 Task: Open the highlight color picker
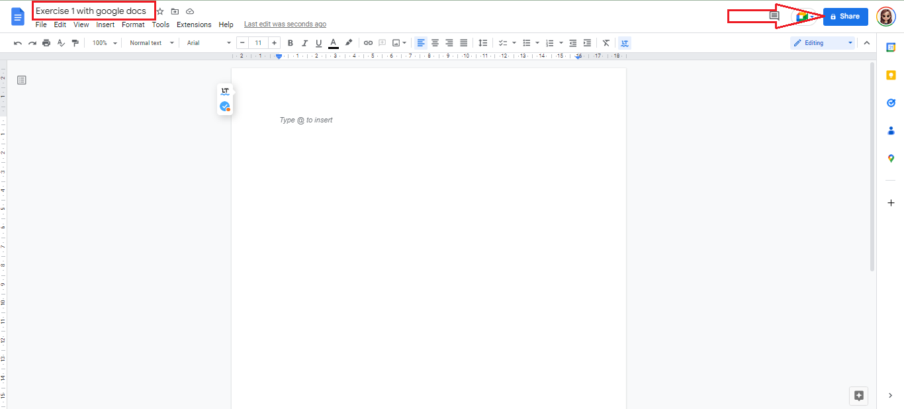pyautogui.click(x=349, y=43)
